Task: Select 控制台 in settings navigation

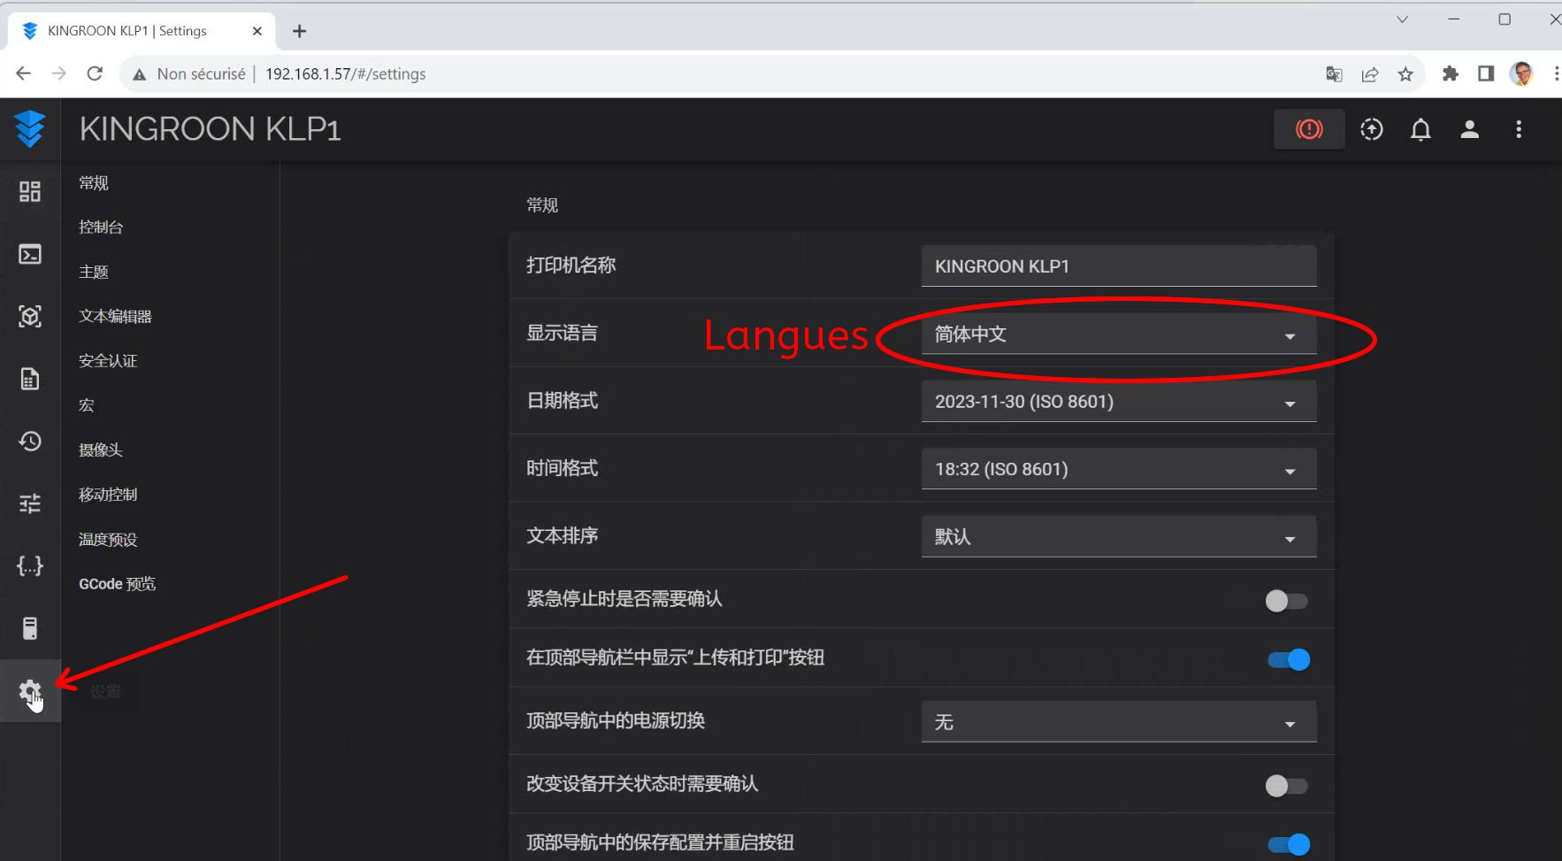Action: [x=101, y=227]
